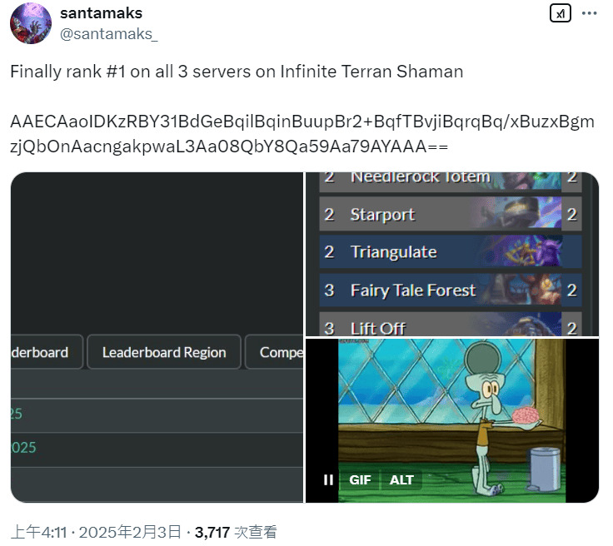Click the 3,717 view count
This screenshot has height=546, width=613.
coord(212,532)
